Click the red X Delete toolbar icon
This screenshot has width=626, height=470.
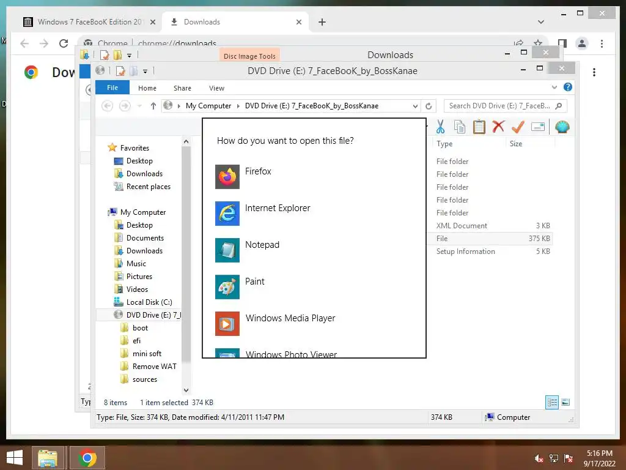[x=498, y=127]
